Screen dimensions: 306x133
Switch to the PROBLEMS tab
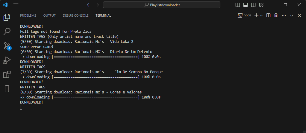click(28, 15)
